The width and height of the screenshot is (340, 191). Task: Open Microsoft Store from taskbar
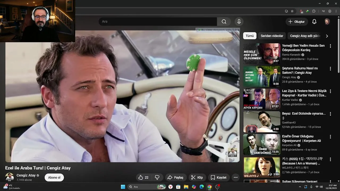coord(178,187)
